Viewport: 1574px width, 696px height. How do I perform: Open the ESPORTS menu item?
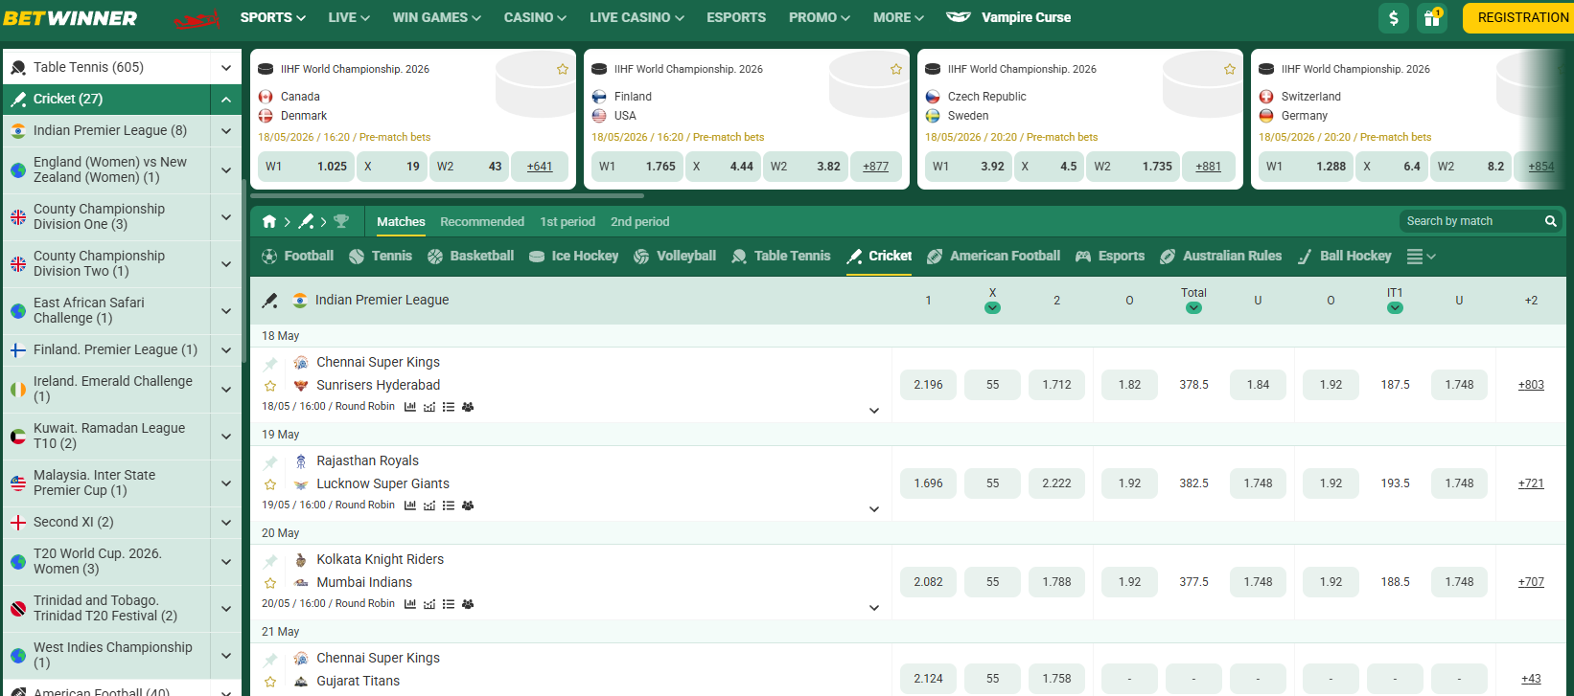(x=736, y=17)
